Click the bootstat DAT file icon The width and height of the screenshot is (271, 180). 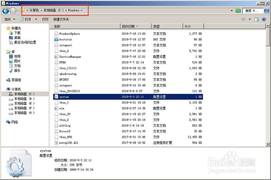pyautogui.click(x=56, y=39)
